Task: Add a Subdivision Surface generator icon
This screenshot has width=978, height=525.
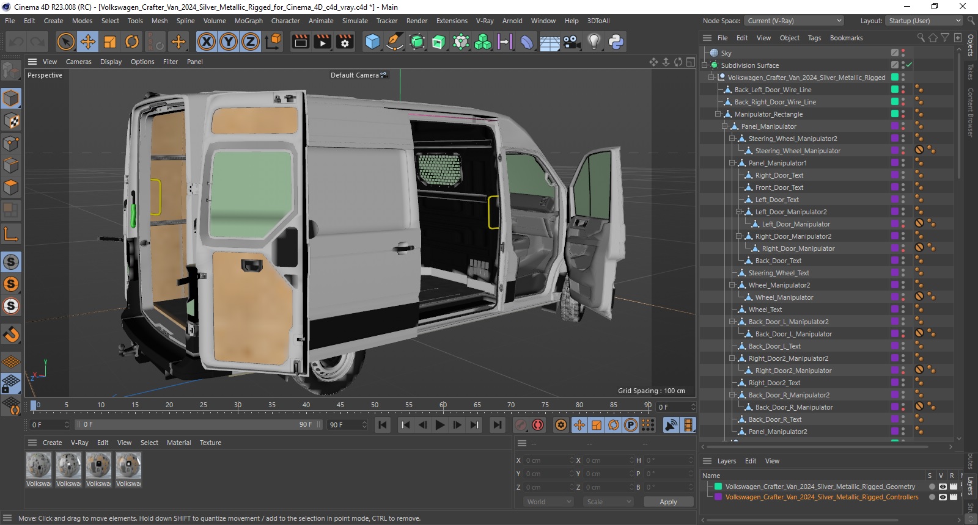Action: 417,42
